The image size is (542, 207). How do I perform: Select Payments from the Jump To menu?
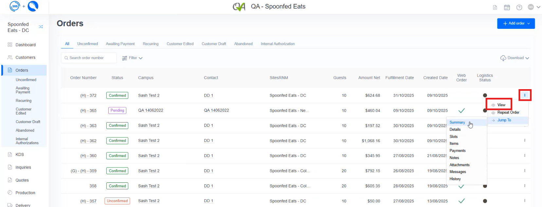(x=457, y=150)
